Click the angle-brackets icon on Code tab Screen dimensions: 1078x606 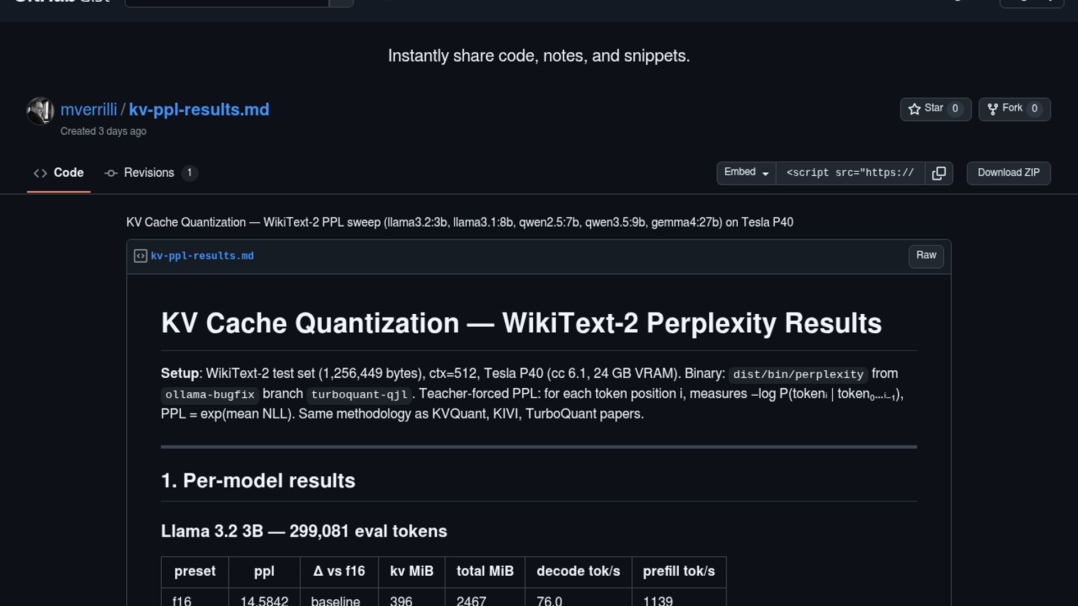pos(40,173)
